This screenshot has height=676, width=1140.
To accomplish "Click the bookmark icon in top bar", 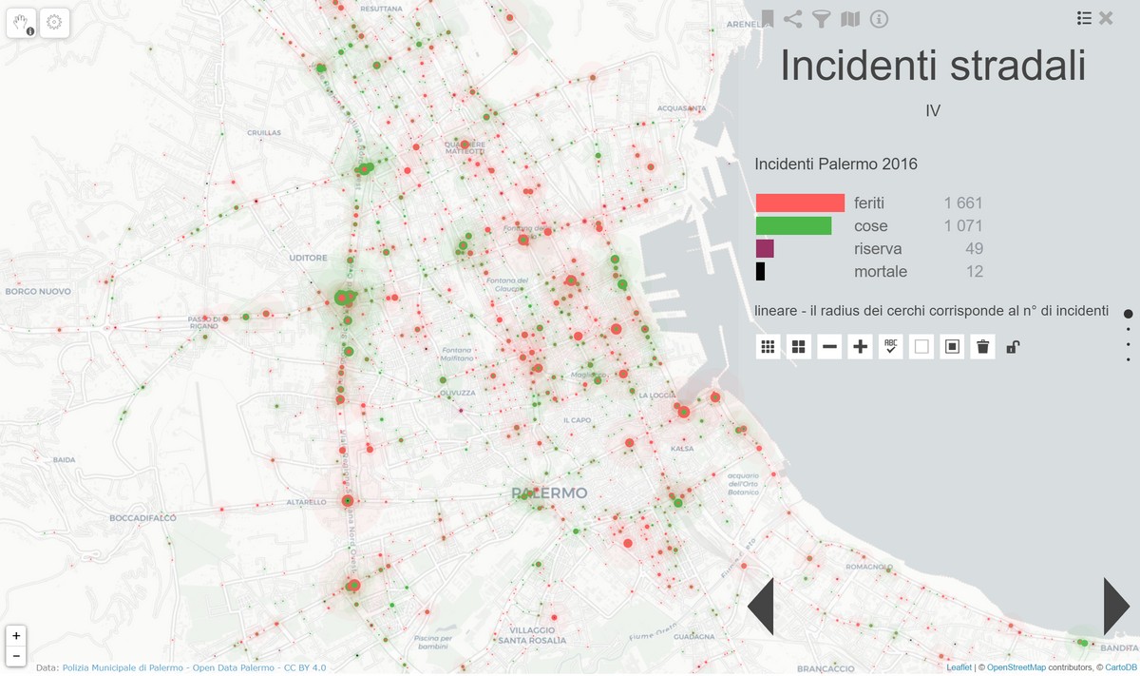I will coord(768,18).
